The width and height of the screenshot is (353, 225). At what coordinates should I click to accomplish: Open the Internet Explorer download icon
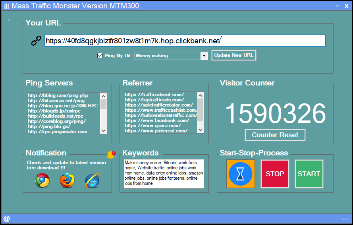pos(92,180)
